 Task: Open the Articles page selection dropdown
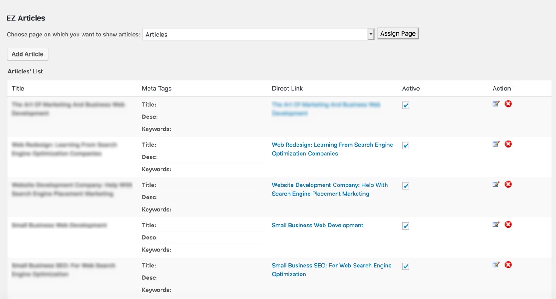coord(255,34)
